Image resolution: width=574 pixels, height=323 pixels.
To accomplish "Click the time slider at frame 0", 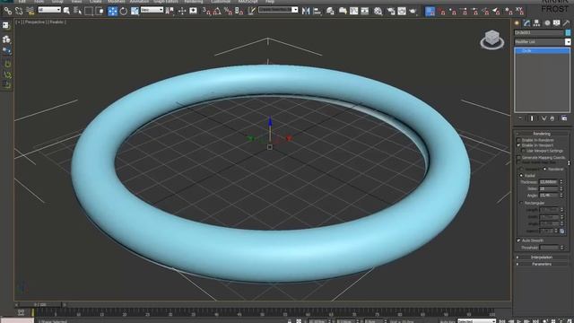I will click(40, 305).
